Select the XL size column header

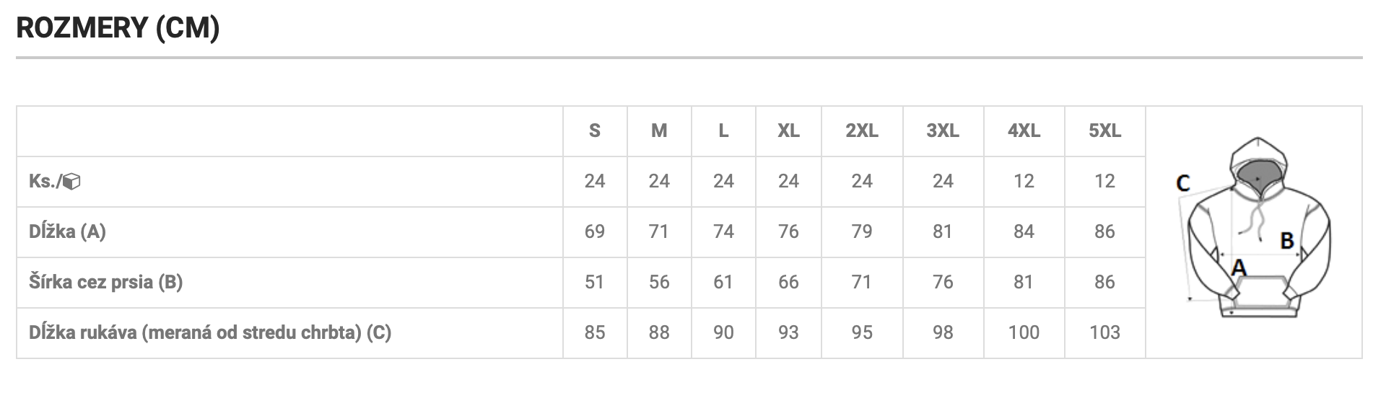pos(788,131)
